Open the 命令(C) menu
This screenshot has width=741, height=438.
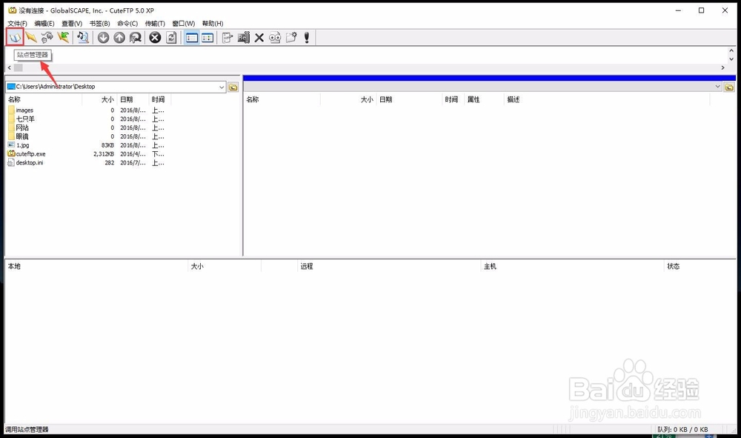pos(127,23)
